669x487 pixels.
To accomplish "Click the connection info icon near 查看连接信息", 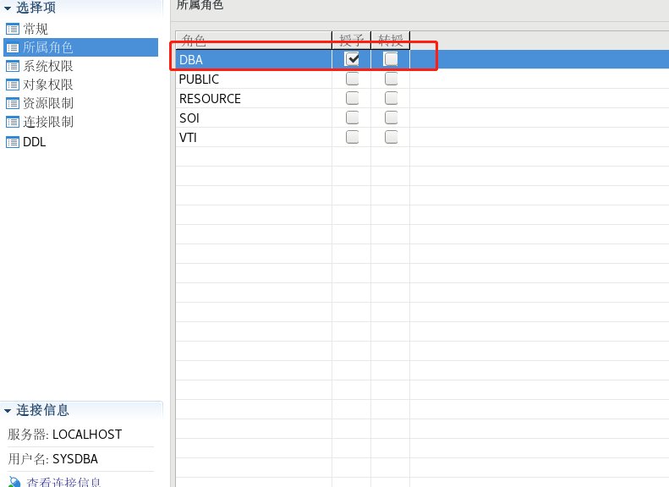I will click(14, 482).
